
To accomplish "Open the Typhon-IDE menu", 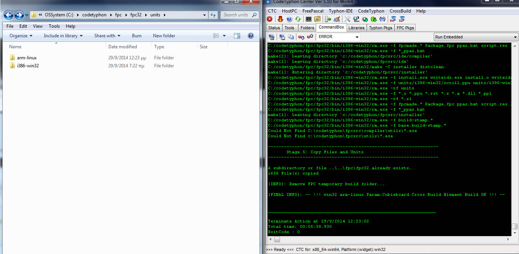I will click(341, 11).
